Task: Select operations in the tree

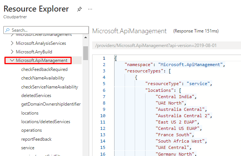Action: tap(31, 130)
